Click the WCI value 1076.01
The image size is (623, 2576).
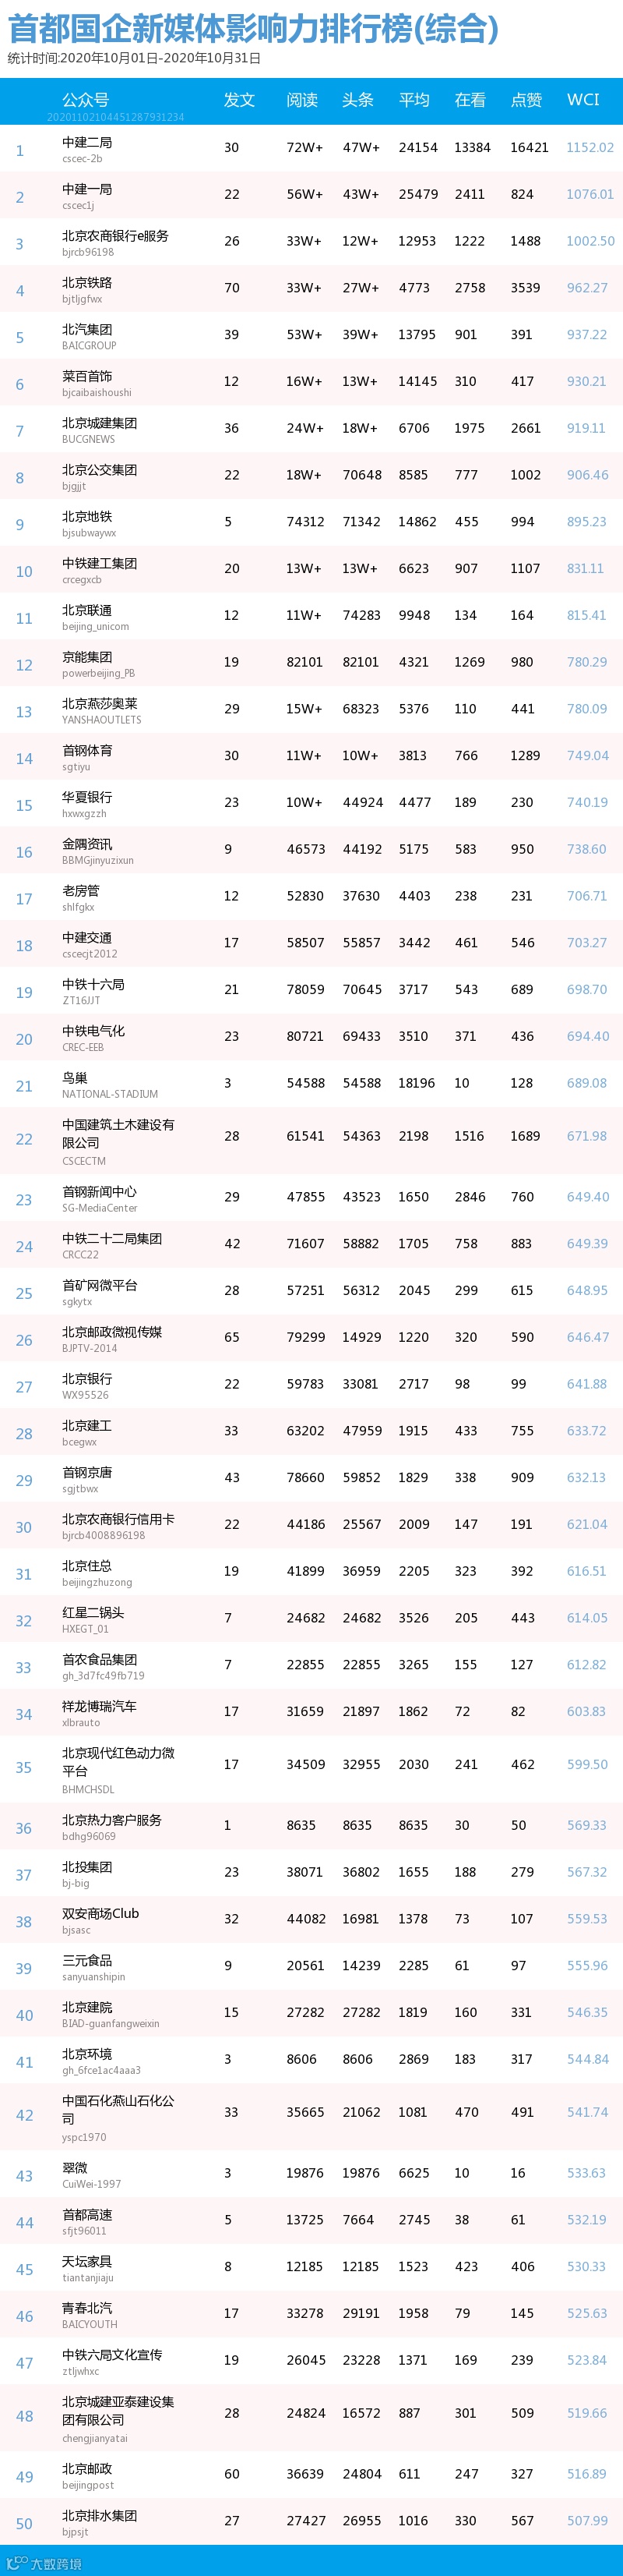590,195
